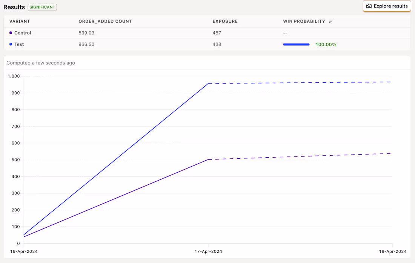415x263 pixels.
Task: Click the blue win probability bar
Action: click(x=296, y=44)
